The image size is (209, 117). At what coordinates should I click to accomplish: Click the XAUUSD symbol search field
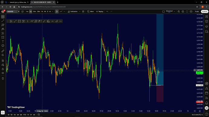(12, 11)
